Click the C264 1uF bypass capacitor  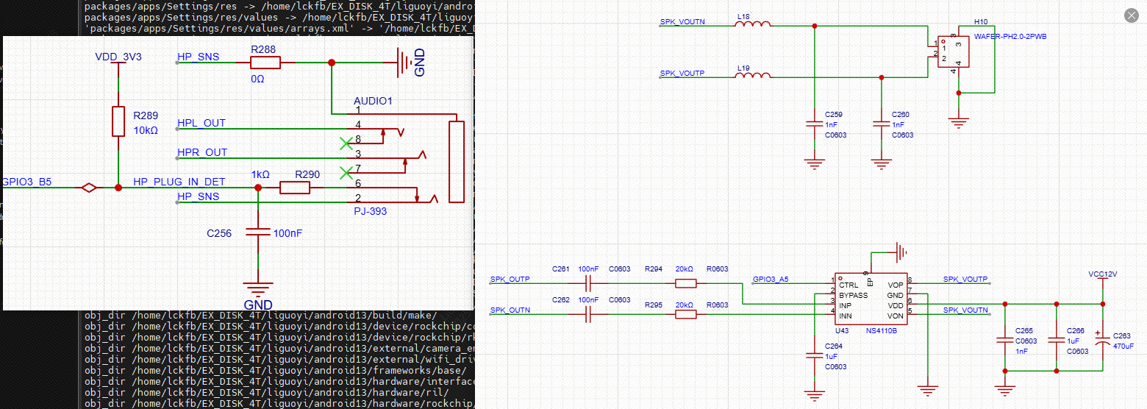point(812,355)
